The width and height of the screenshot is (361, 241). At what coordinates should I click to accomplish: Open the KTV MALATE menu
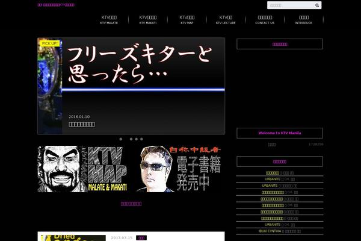(x=109, y=20)
